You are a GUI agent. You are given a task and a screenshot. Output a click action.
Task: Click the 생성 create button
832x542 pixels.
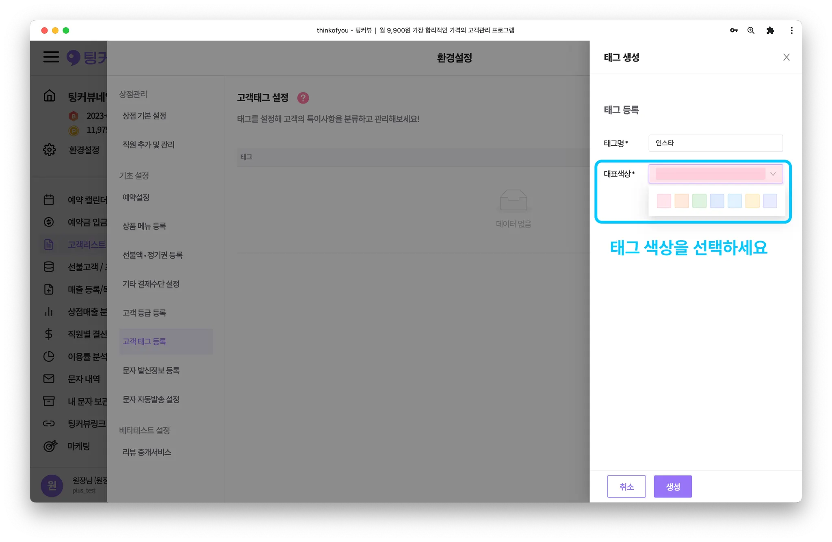tap(673, 486)
